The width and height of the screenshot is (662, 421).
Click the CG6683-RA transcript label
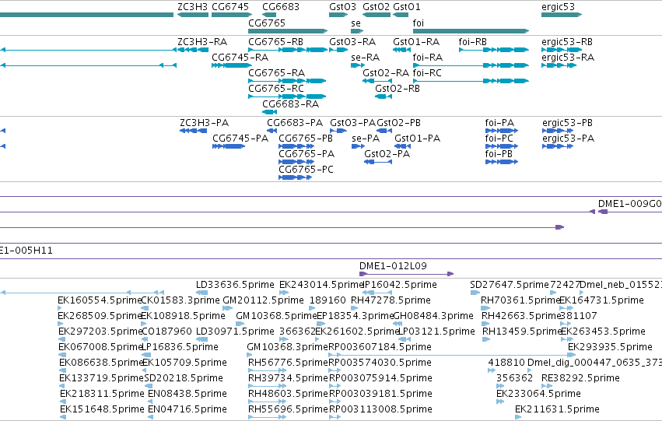click(290, 104)
